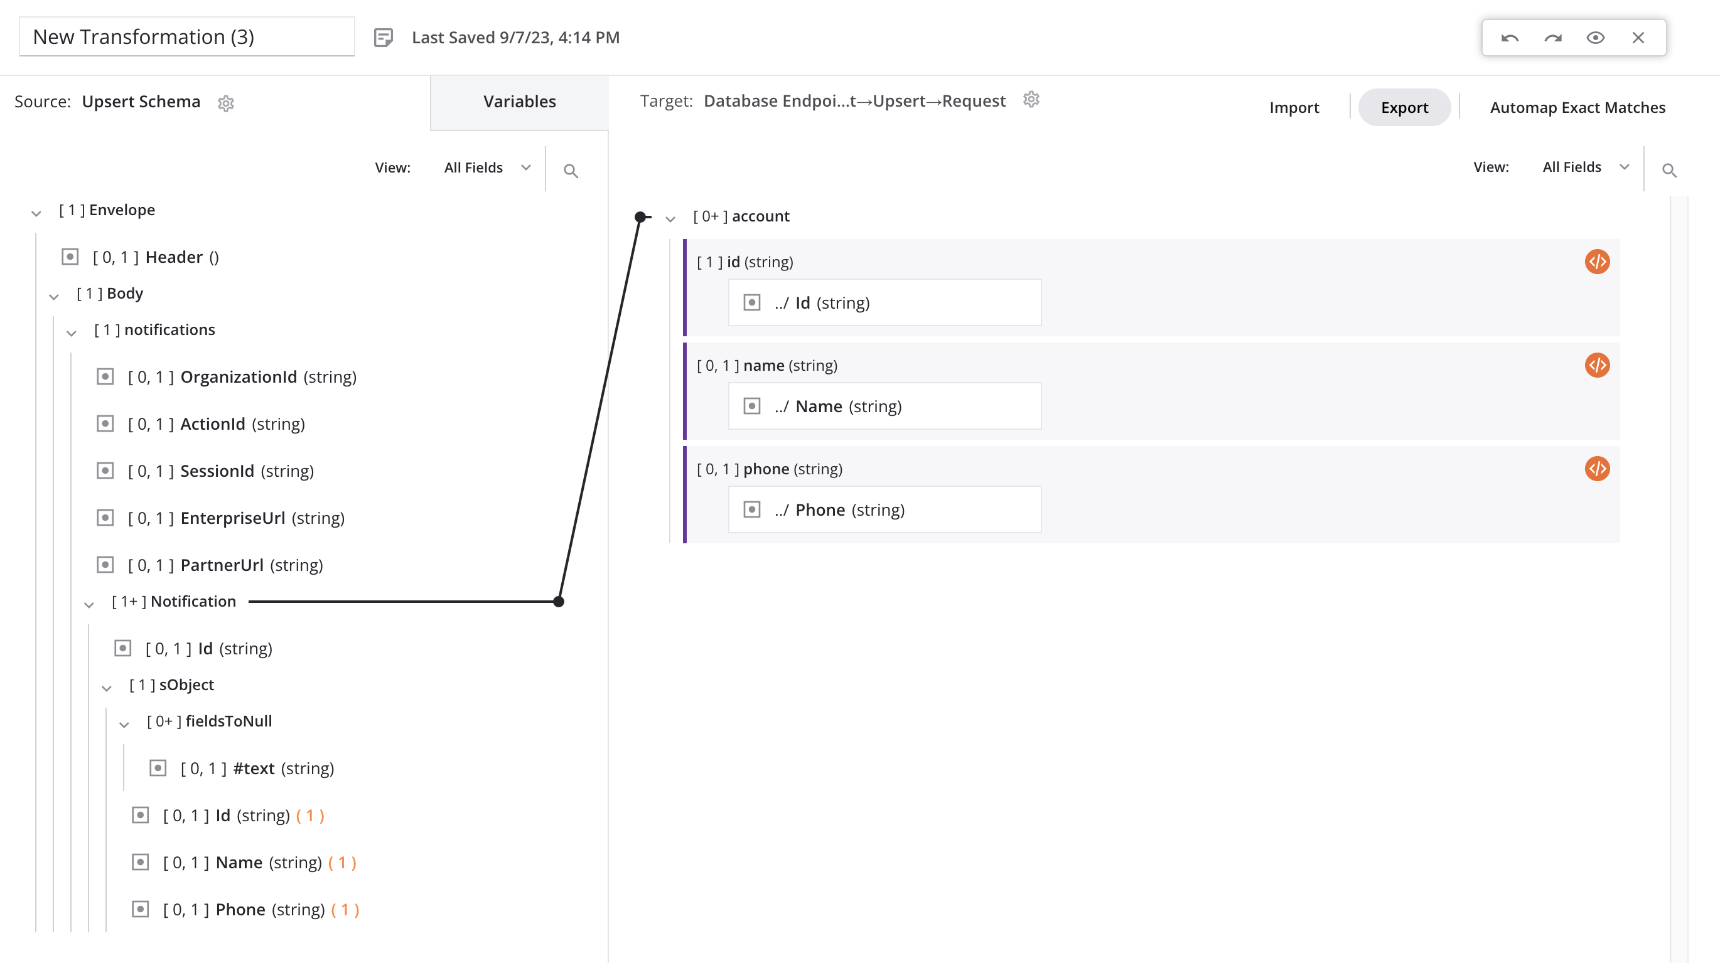Screen dimensions: 1720x963
Task: Click the redo arrow icon in toolbar
Action: (1552, 36)
